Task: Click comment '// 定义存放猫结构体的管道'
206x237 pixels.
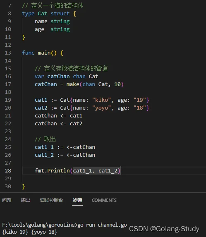Action: coord(71,69)
